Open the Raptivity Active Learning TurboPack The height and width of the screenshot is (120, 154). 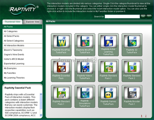[108, 45]
